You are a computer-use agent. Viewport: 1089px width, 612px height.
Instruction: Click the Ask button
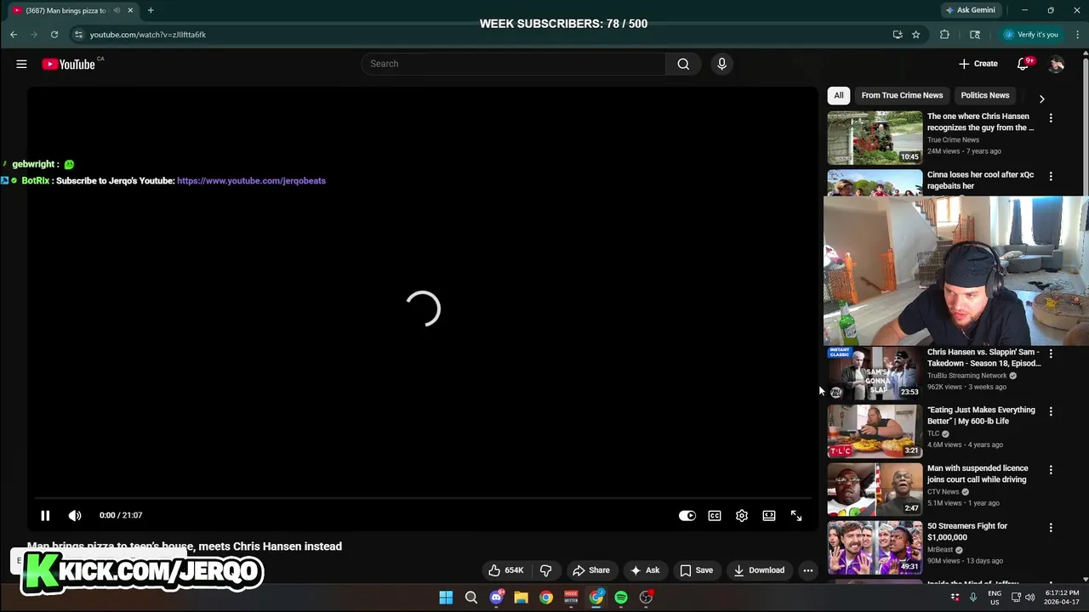click(645, 570)
